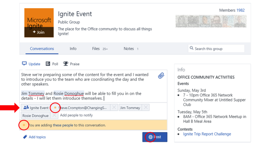The height and width of the screenshot is (145, 255).
Task: Click the last member avatar thumbnail
Action: pyautogui.click(x=241, y=21)
